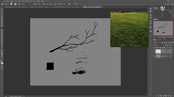Toggle lock position
Viewport: 174px width, 97px height.
[x=161, y=48]
